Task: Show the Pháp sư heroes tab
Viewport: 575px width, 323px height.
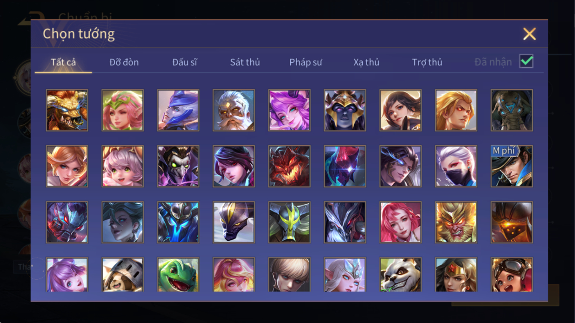Action: point(306,62)
